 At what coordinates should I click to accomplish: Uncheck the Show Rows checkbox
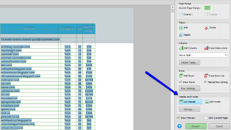pyautogui.click(x=180, y=82)
